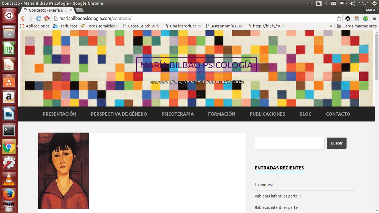The image size is (379, 213).
Task: Open the mail envelope indicator
Action: (x=333, y=3)
